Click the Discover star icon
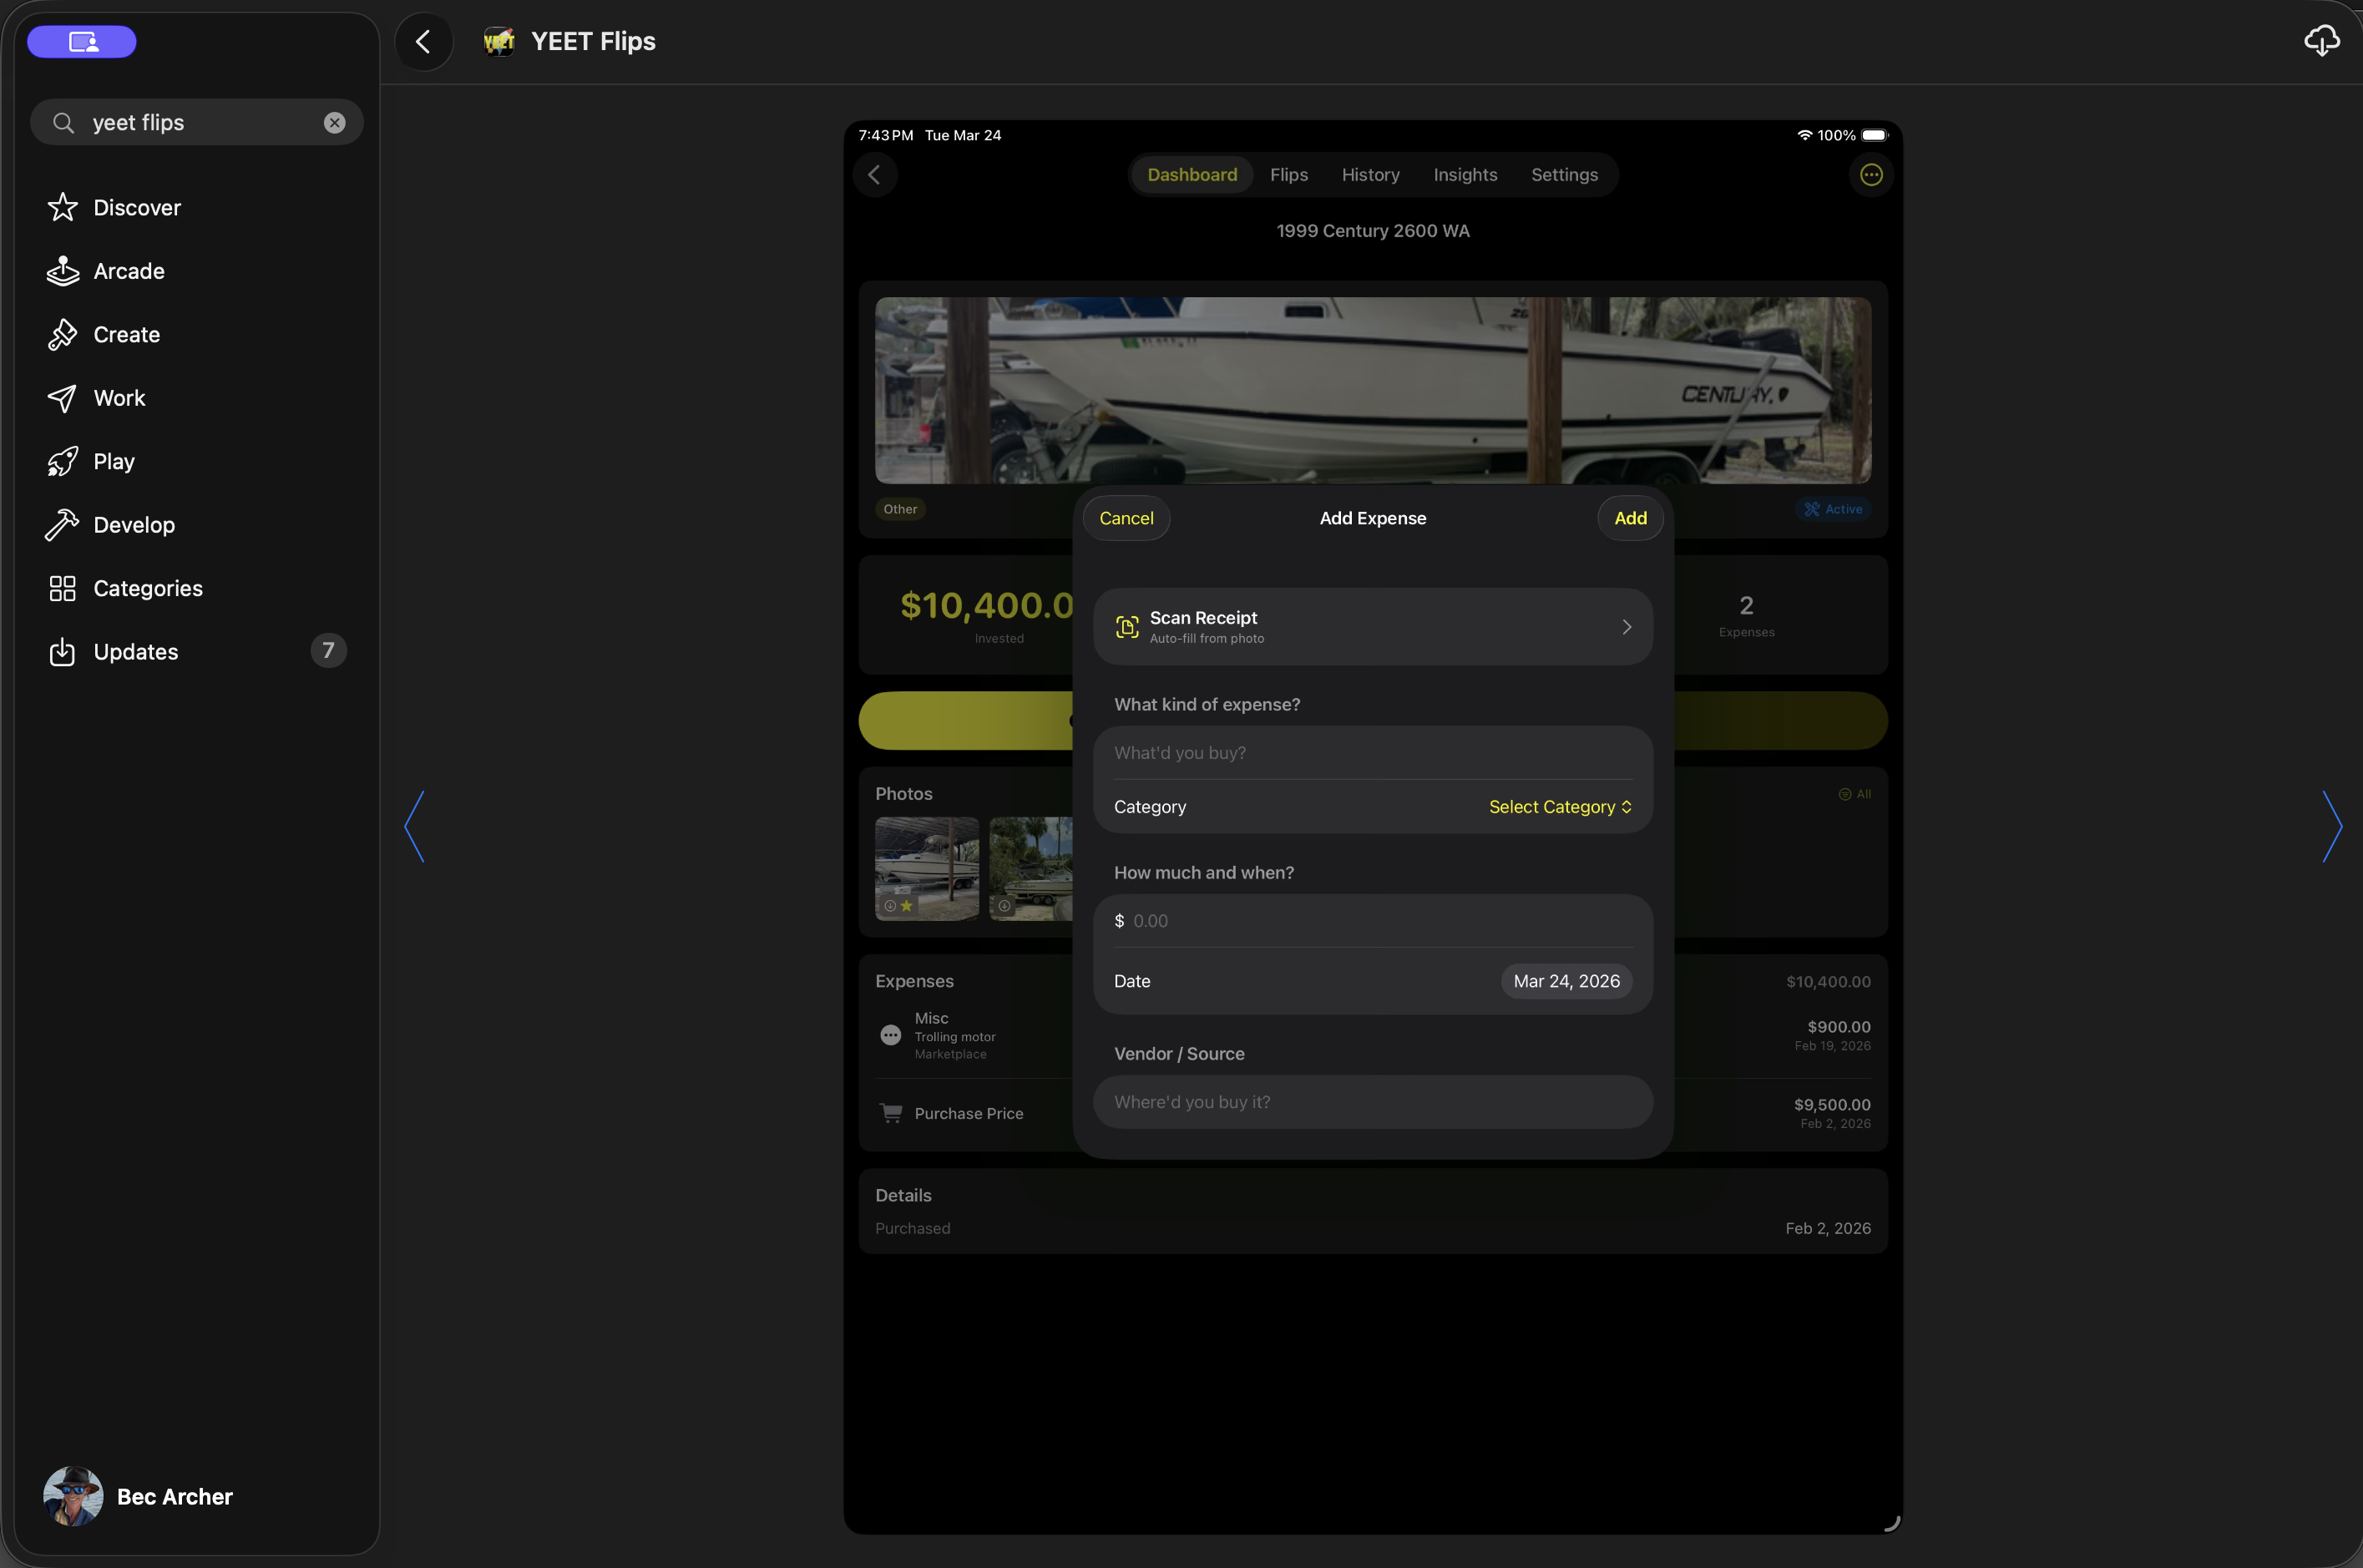This screenshot has width=2363, height=1568. [x=62, y=207]
